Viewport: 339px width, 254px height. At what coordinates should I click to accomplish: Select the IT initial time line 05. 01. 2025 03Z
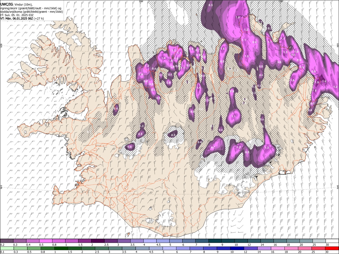(17, 15)
